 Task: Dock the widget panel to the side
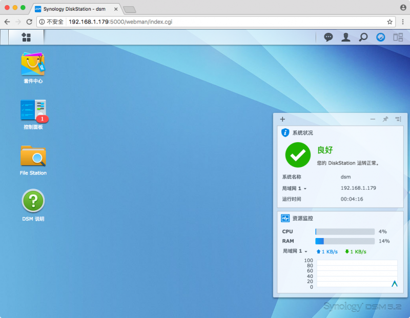click(398, 120)
